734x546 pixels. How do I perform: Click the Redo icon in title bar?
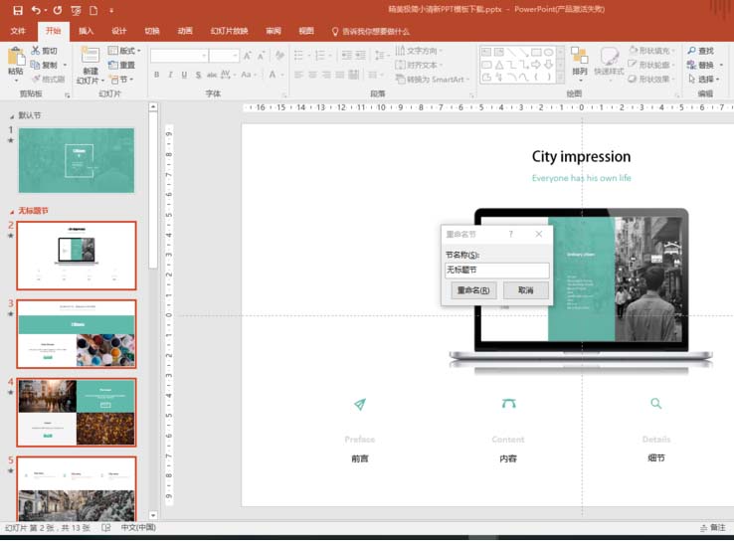[57, 11]
